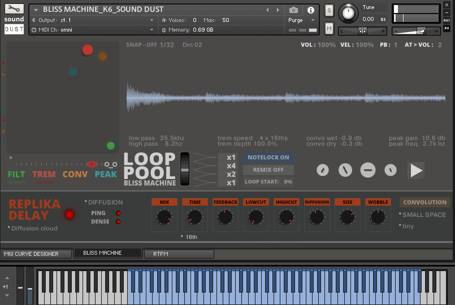Viewport: 455px width, 305px height.
Task: Click the orange dot in the XY pad
Action: click(x=103, y=56)
